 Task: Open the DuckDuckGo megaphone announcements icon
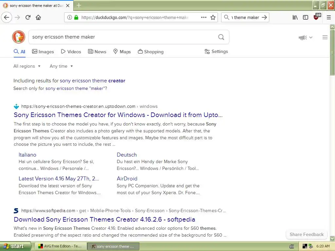[303, 38]
